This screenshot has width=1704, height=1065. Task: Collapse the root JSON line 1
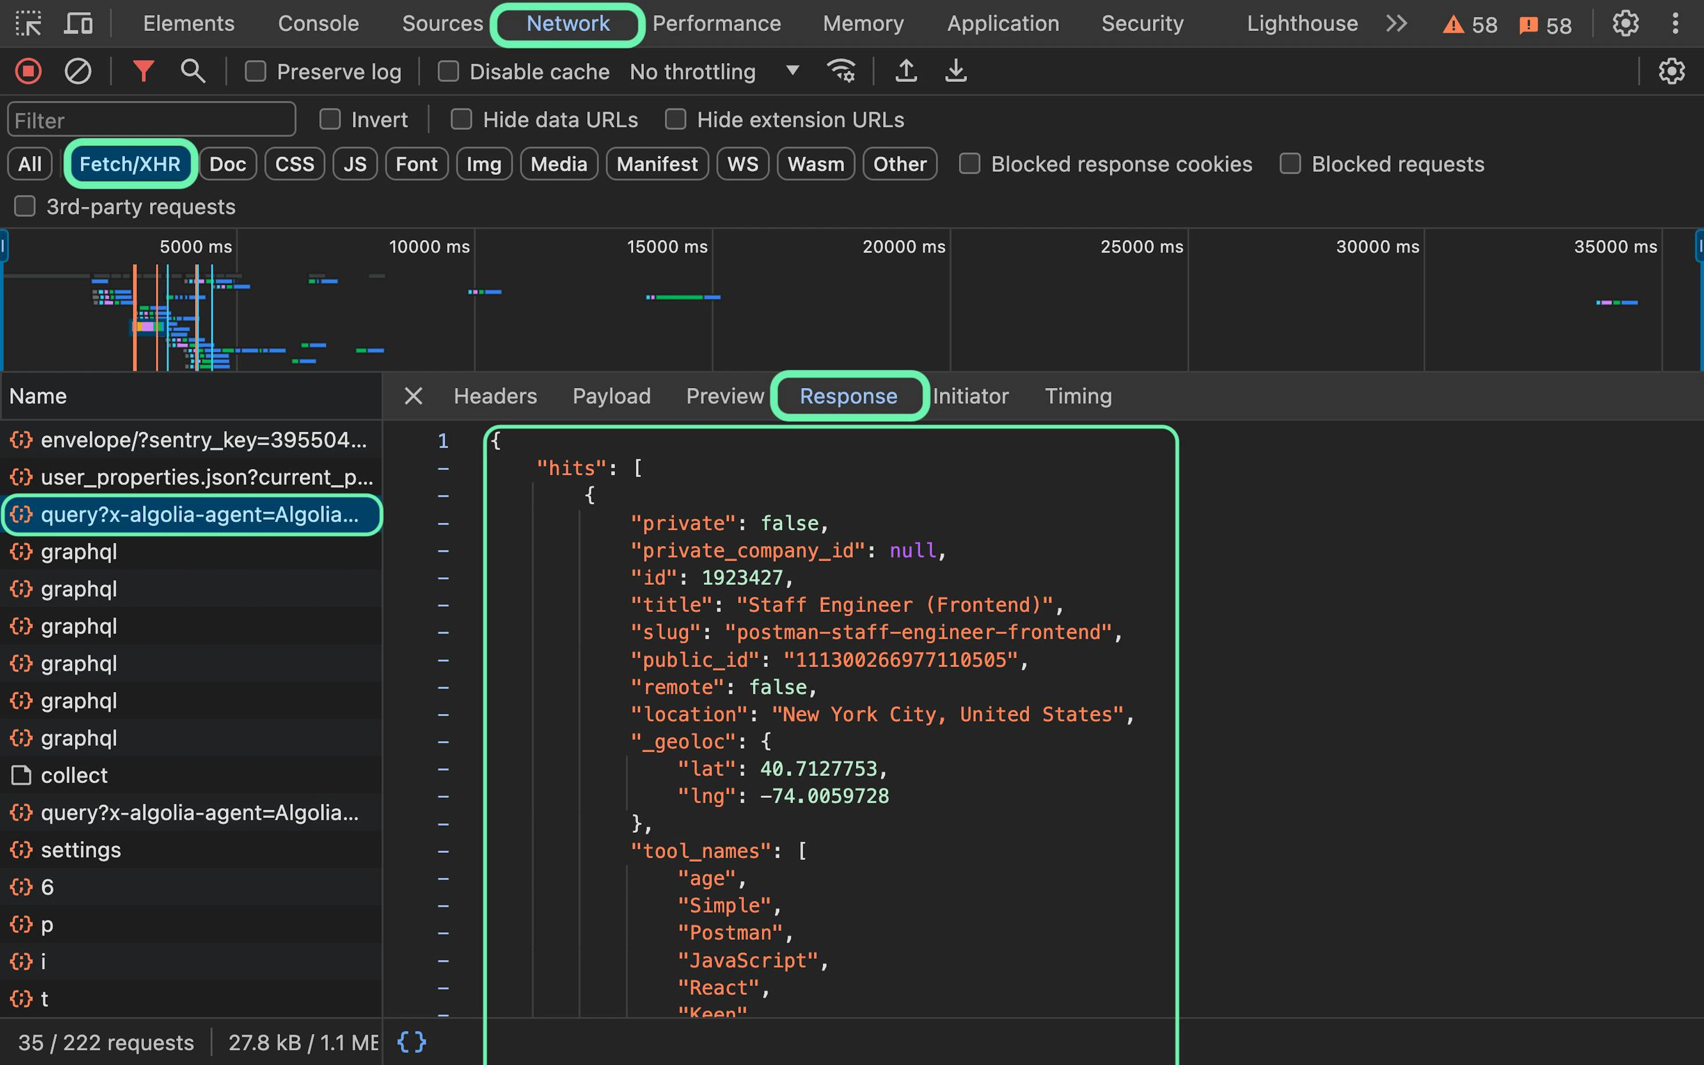pos(443,441)
